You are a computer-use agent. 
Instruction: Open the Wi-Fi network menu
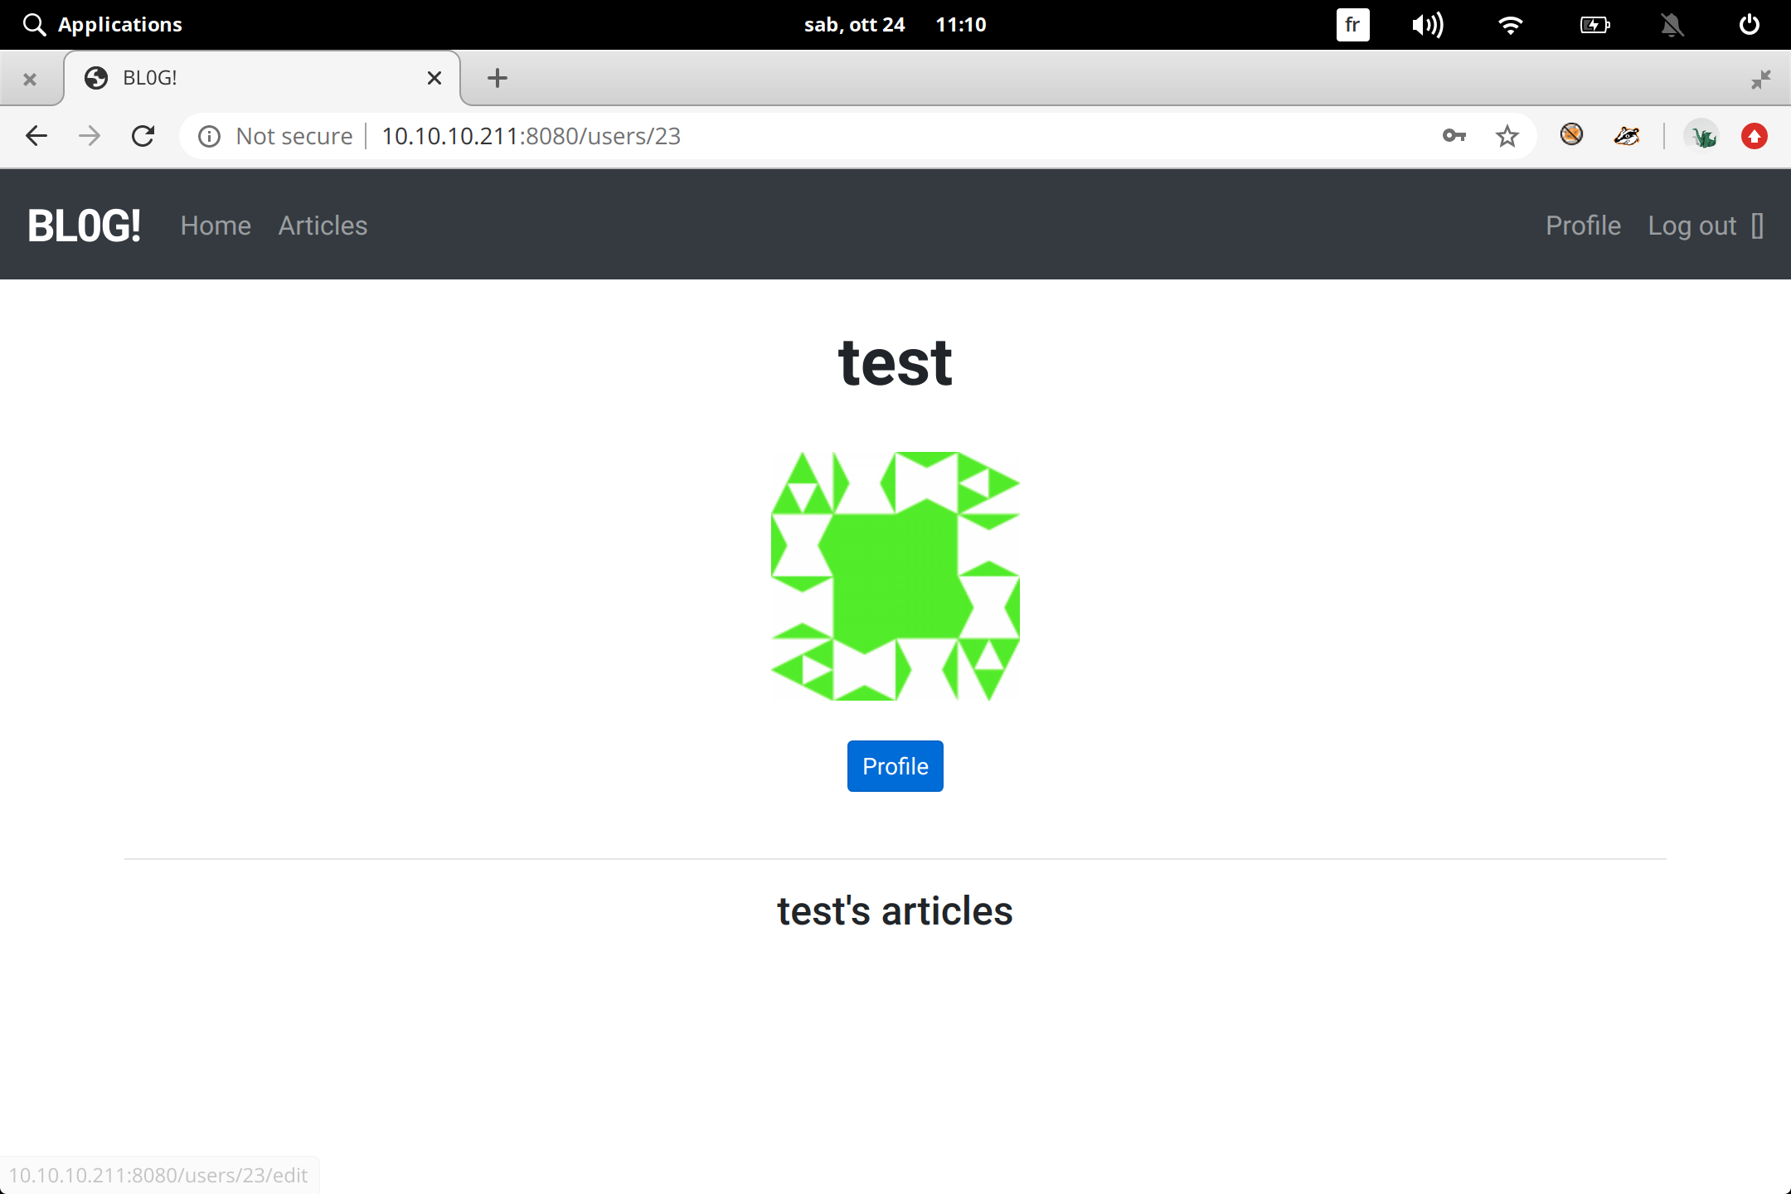[1511, 25]
